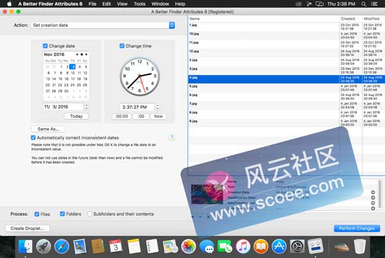Click the Now button
385x258 pixels.
(x=158, y=117)
